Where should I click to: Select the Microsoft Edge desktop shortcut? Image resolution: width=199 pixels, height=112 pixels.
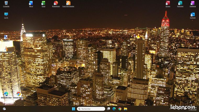(x=6, y=95)
